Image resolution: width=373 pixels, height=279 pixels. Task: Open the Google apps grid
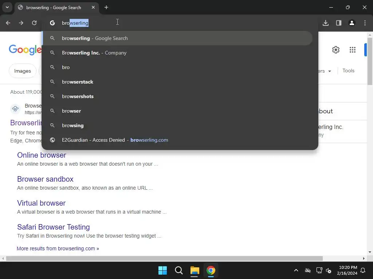(x=353, y=50)
